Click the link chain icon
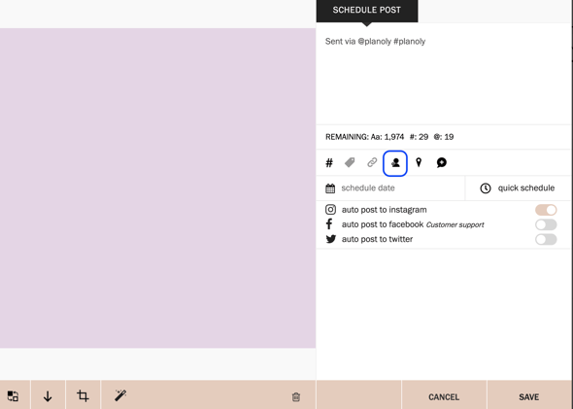Image resolution: width=573 pixels, height=409 pixels. coord(372,162)
